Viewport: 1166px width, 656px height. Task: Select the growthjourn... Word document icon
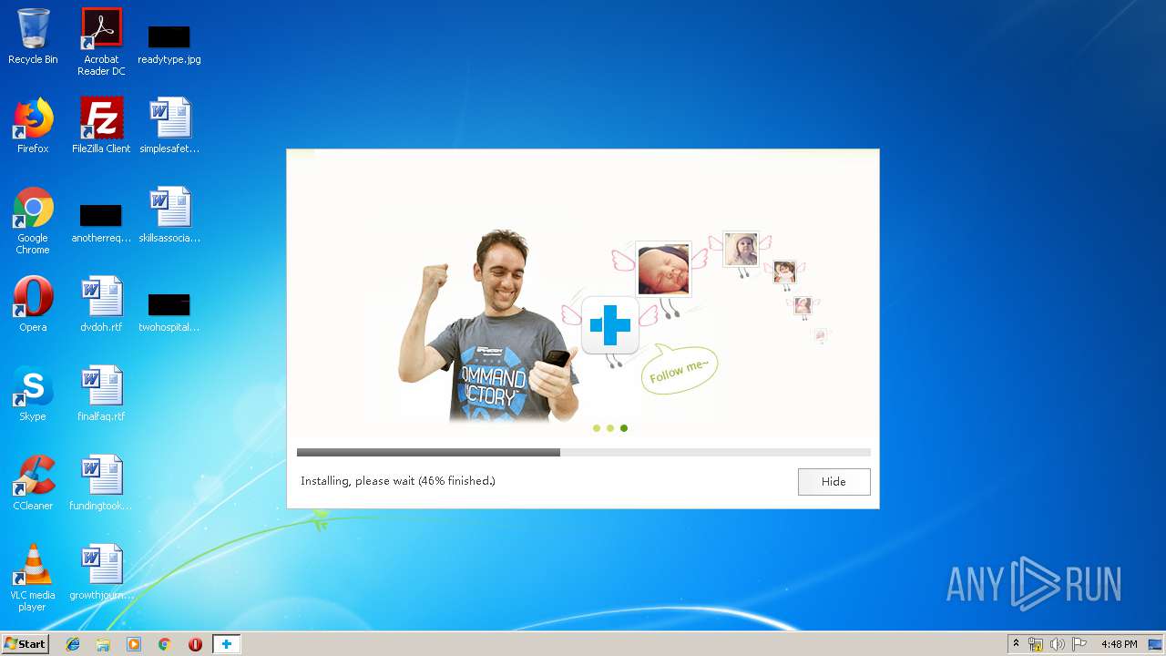[101, 573]
